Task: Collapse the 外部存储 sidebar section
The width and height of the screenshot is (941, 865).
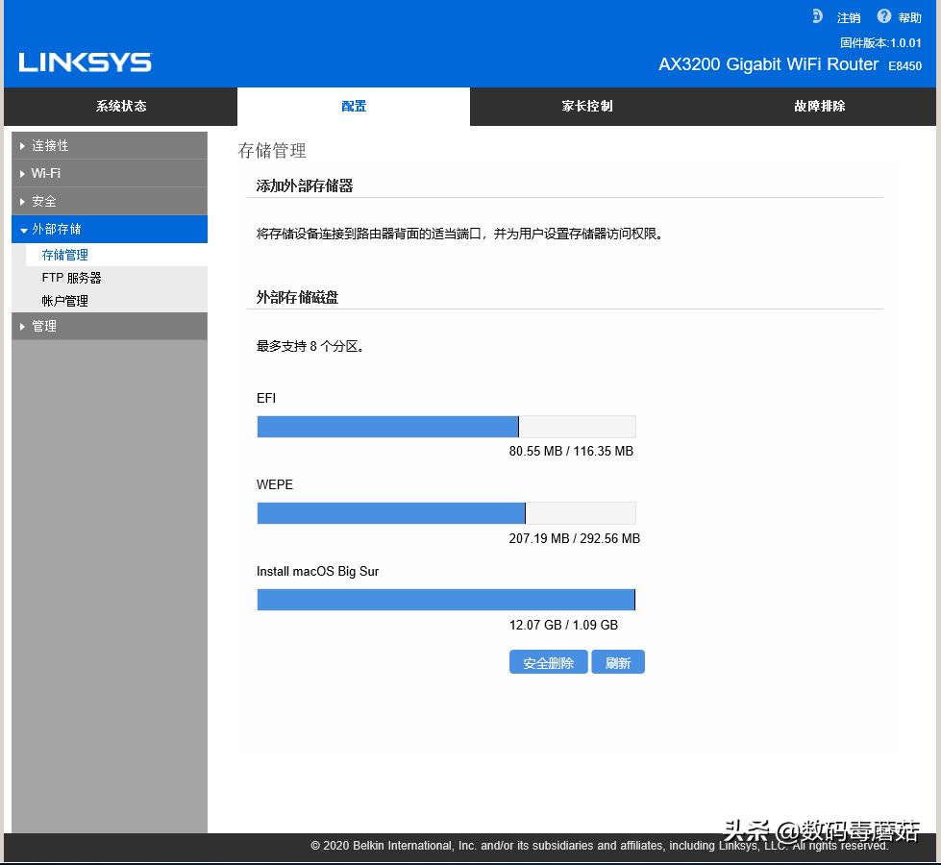Action: 110,230
